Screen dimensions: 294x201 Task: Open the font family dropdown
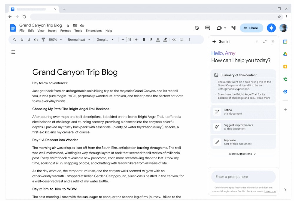105,40
